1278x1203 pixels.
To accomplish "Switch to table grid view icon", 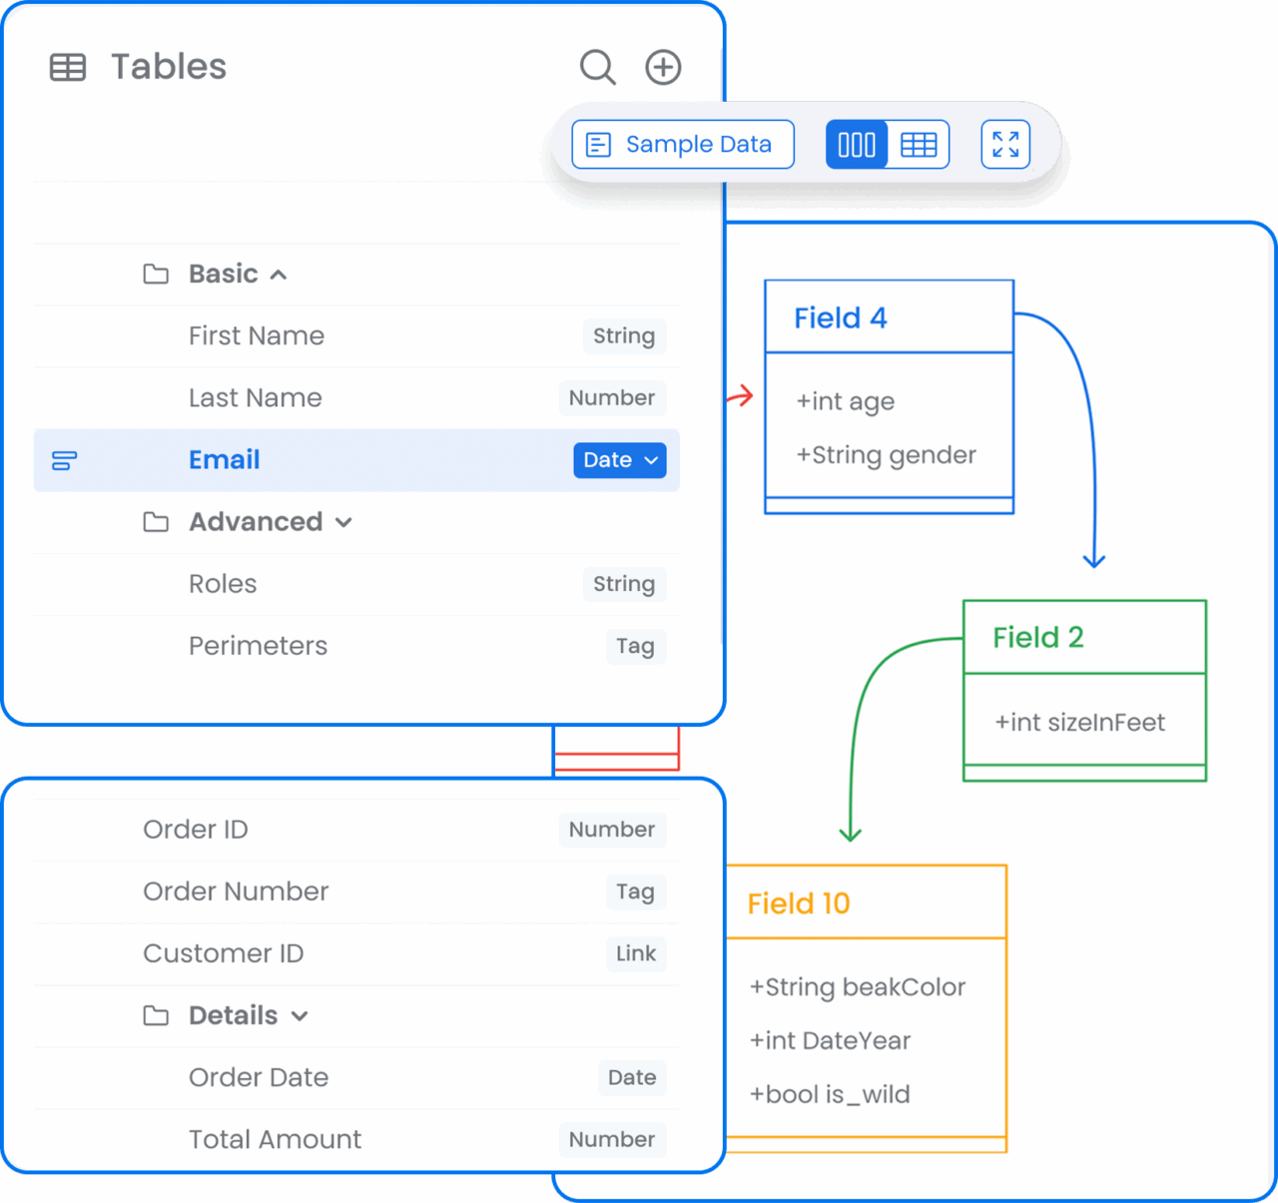I will click(919, 144).
